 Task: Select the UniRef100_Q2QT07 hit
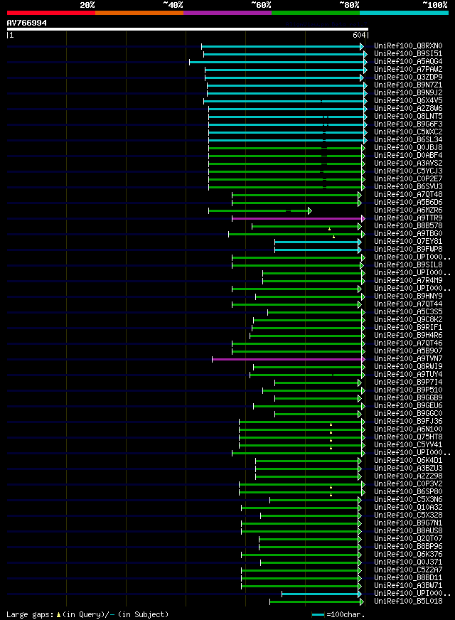pyautogui.click(x=408, y=539)
